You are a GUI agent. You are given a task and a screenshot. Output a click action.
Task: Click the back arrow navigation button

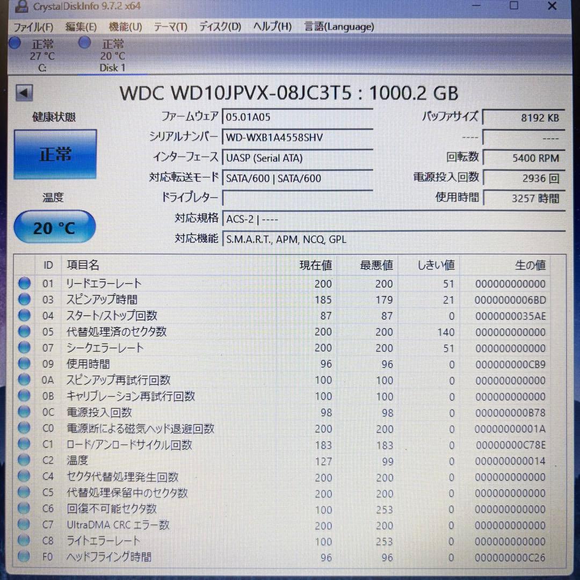click(x=25, y=93)
